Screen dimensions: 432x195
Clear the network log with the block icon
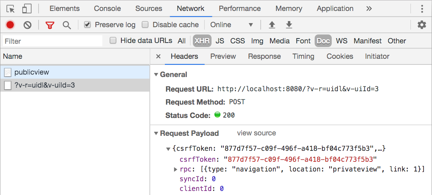(27, 25)
